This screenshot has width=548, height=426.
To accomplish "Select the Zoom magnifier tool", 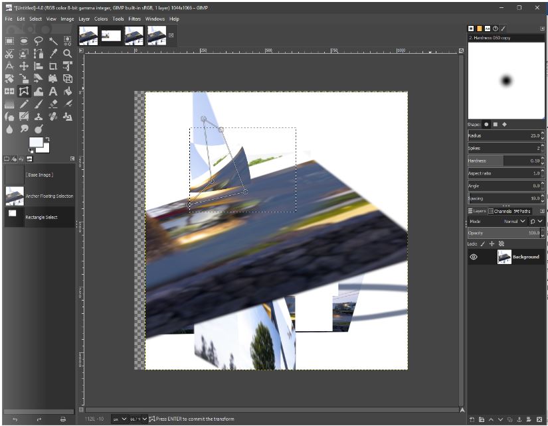I will point(68,54).
